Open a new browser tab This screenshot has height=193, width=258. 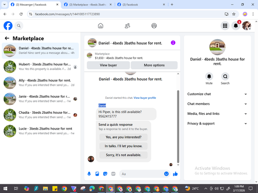pyautogui.click(x=172, y=5)
